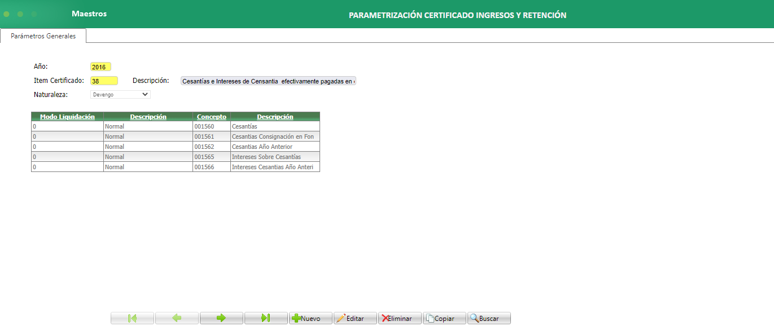The width and height of the screenshot is (774, 335).
Task: Advance to next record with green right arrow
Action: point(221,318)
